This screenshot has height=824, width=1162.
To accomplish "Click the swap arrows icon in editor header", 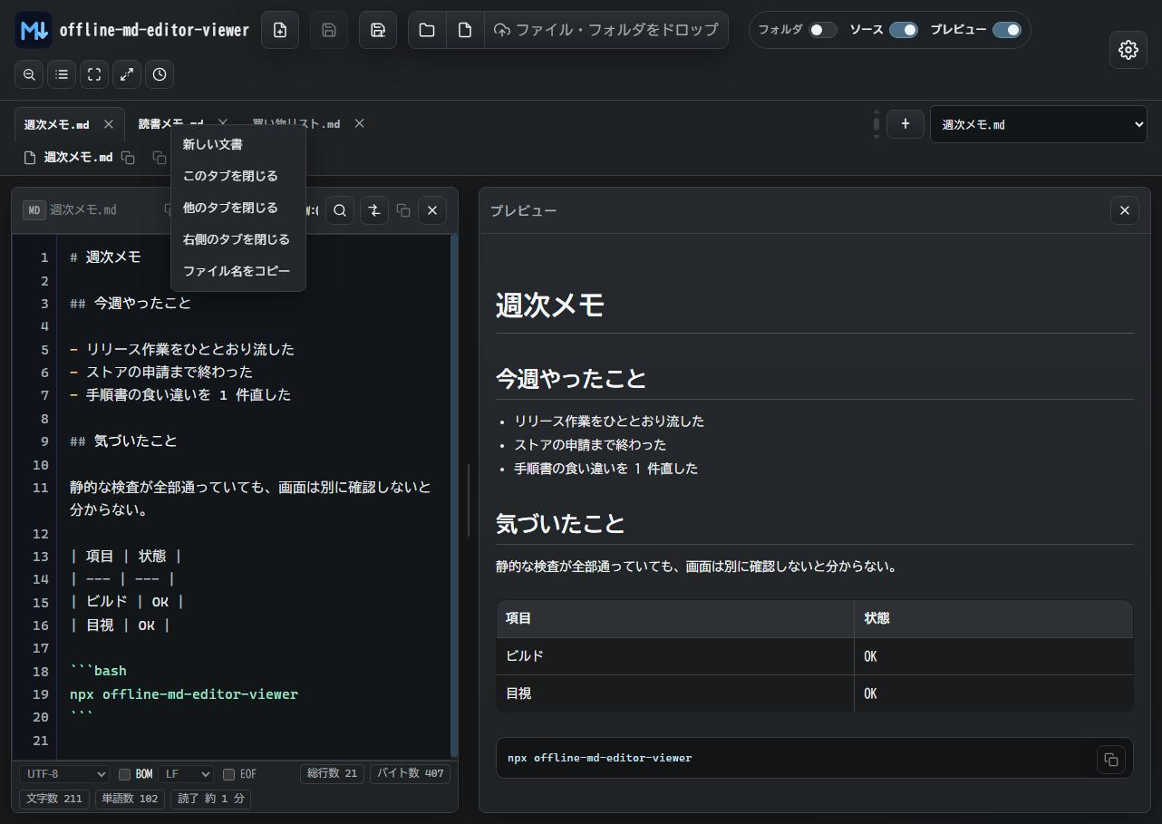I will coord(373,210).
